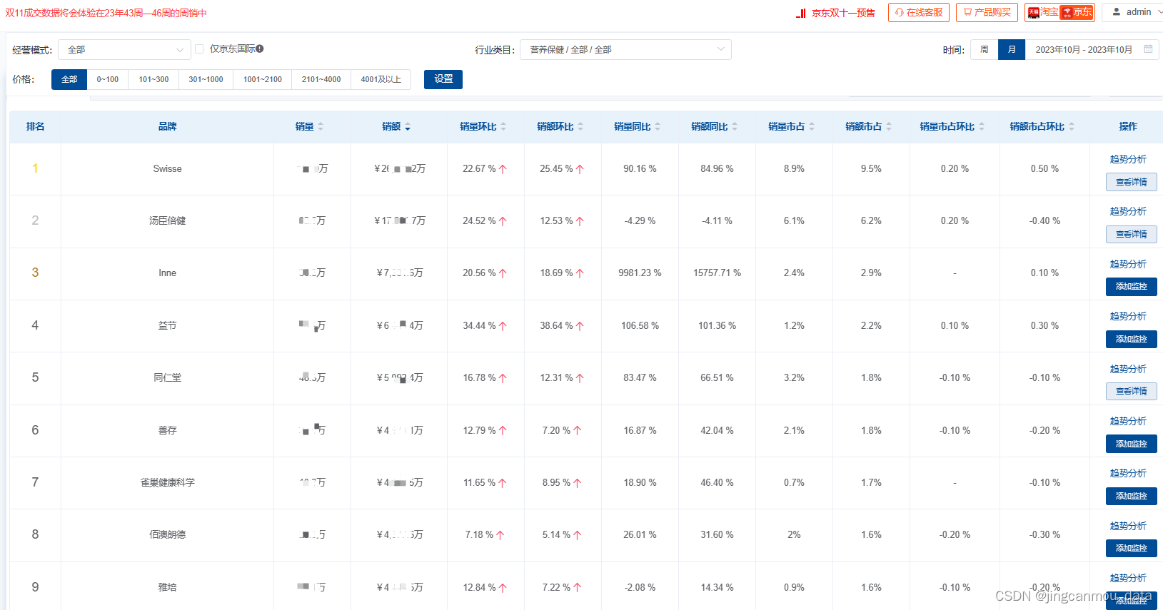Open 趋势分析 for 汤臣倍健
The width and height of the screenshot is (1163, 610).
1128,211
